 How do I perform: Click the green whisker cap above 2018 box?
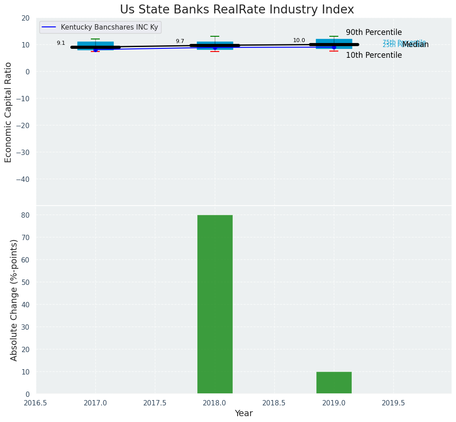pyautogui.click(x=215, y=36)
